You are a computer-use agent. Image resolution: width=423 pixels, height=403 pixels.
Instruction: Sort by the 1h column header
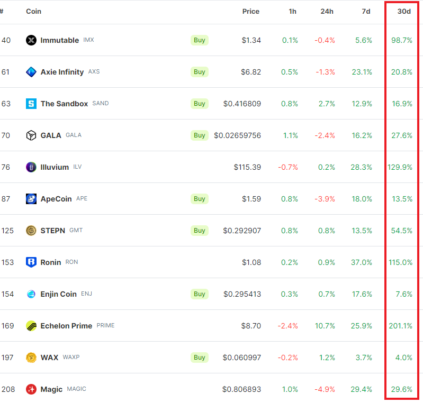point(292,11)
